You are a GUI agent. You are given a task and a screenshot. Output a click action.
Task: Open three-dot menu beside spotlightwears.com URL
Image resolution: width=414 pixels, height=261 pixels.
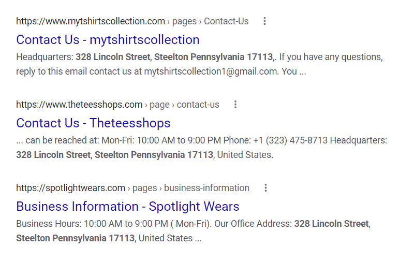pyautogui.click(x=265, y=188)
